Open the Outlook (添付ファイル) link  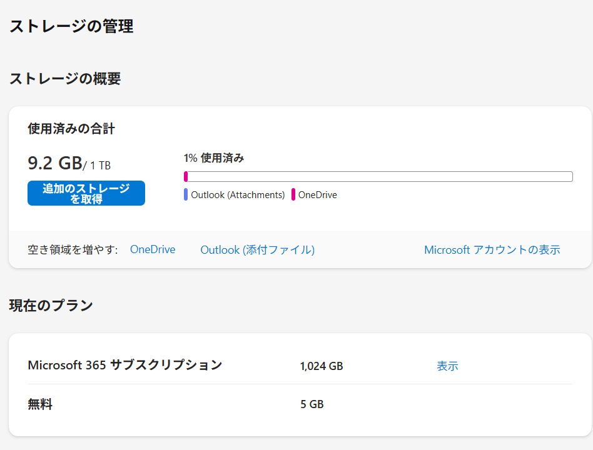[258, 250]
